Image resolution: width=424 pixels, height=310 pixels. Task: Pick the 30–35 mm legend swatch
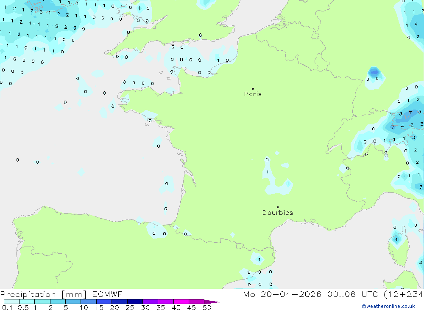coord(150,302)
